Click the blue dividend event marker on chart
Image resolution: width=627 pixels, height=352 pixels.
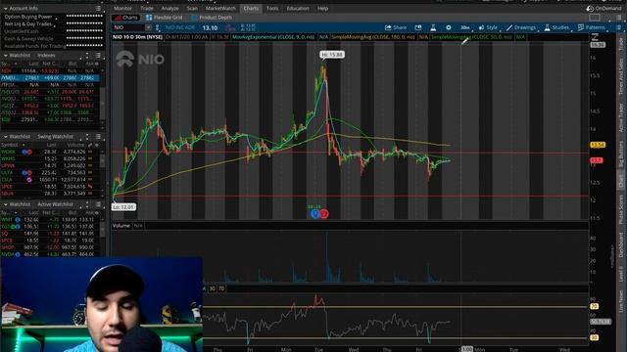(x=315, y=214)
